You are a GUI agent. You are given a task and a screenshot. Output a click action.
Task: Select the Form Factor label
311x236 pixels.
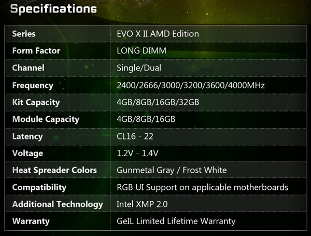tap(36, 51)
